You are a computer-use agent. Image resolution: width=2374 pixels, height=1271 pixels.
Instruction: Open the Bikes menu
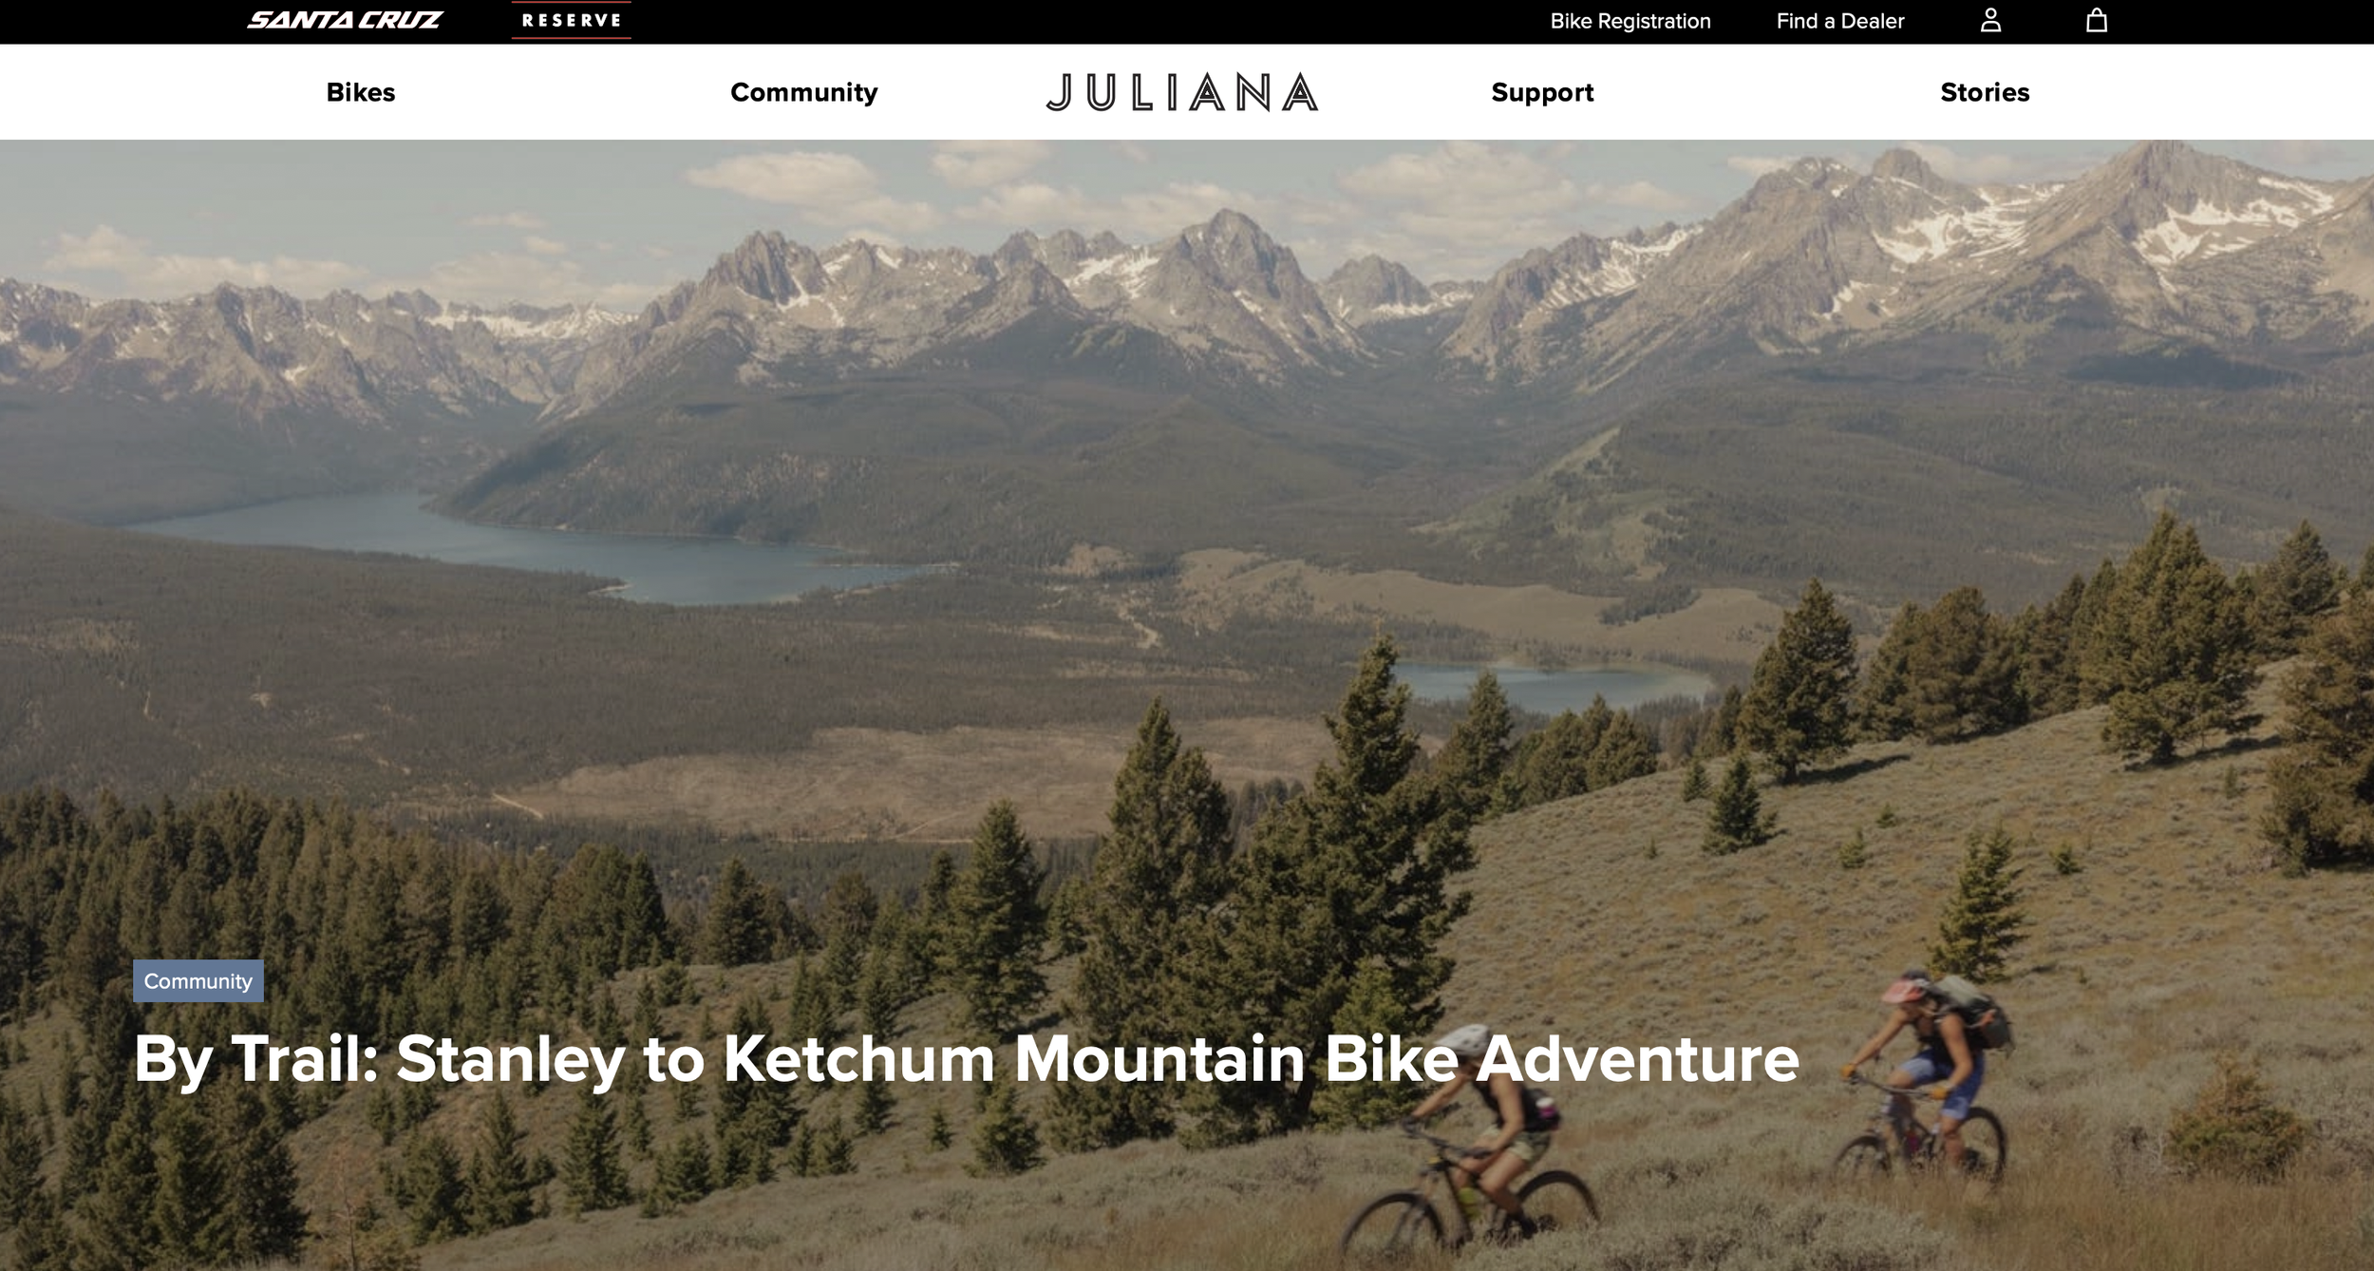point(361,92)
